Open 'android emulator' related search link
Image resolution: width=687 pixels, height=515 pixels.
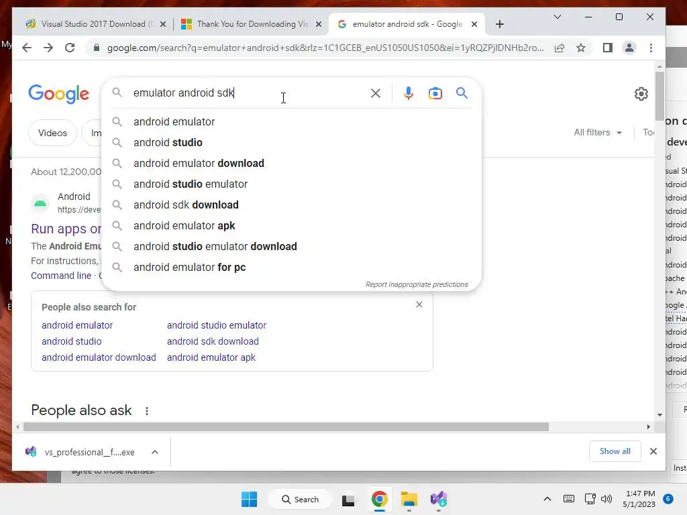(x=77, y=325)
